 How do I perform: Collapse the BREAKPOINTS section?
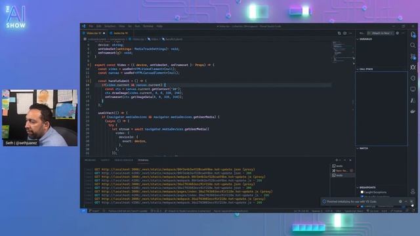[x=367, y=187]
